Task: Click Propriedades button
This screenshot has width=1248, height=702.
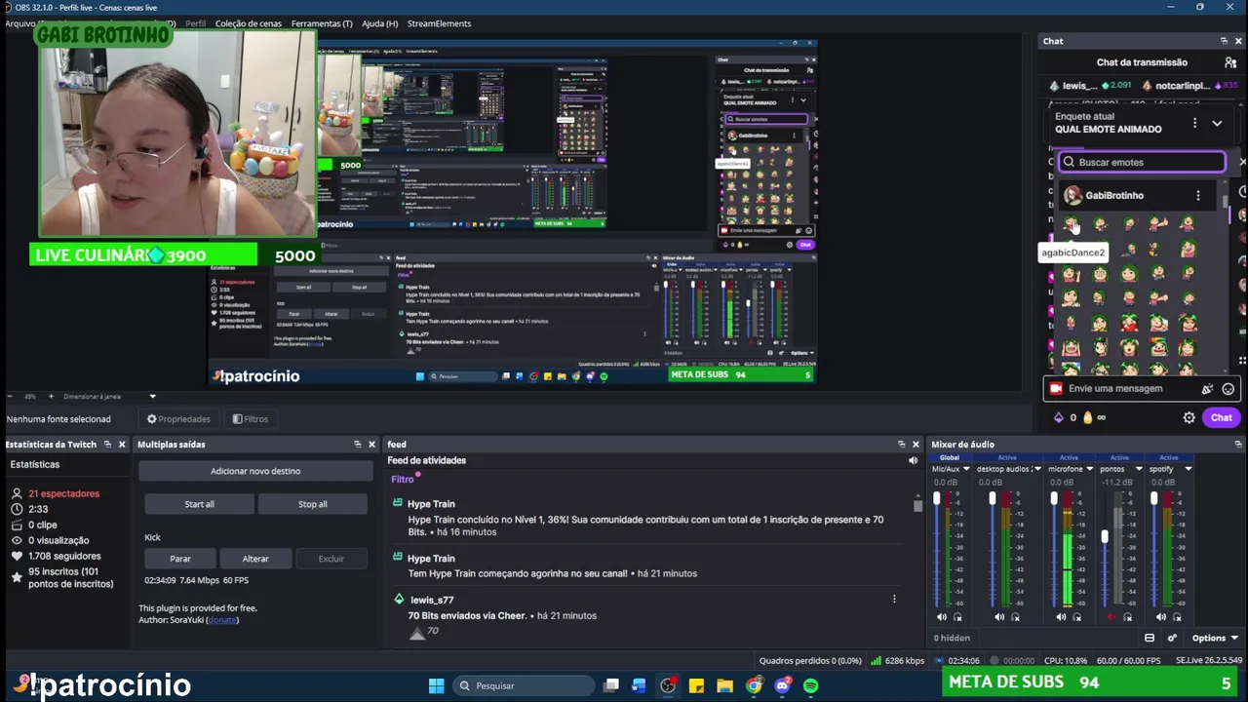Action: pyautogui.click(x=178, y=419)
